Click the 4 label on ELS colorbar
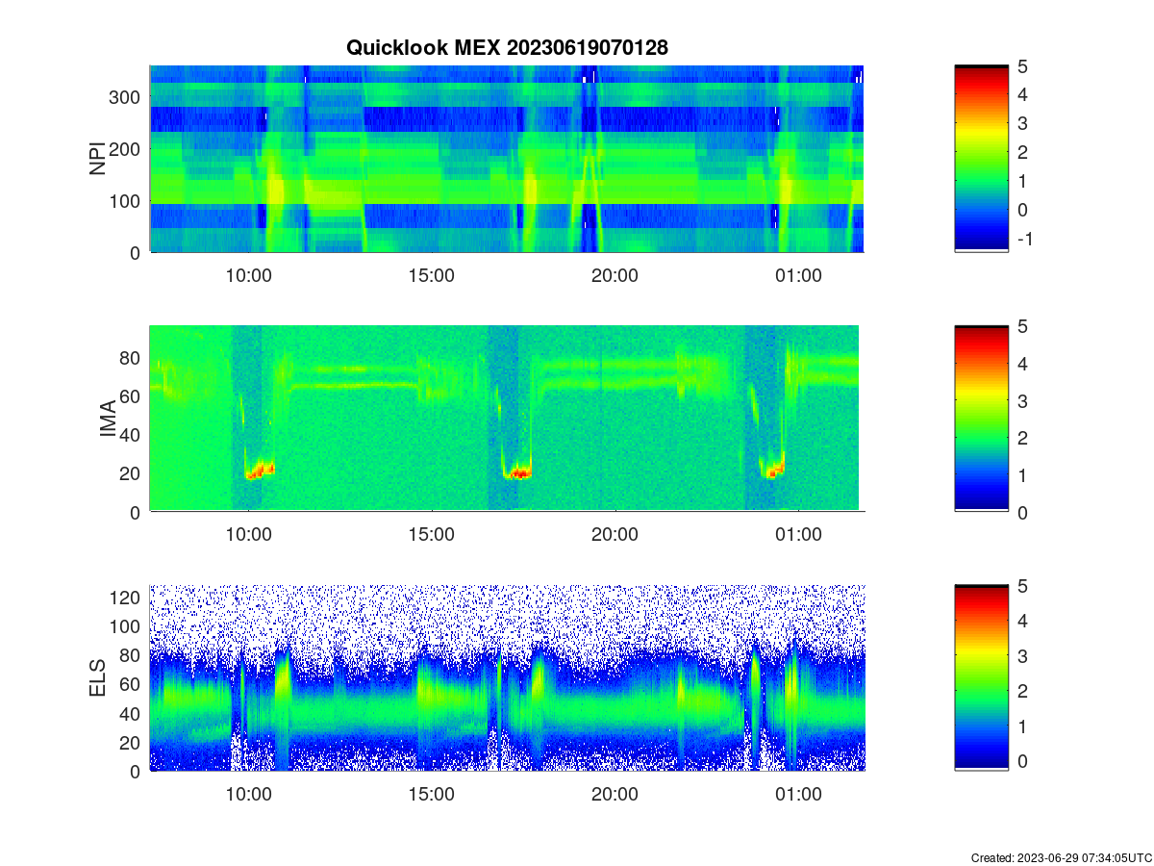Screen dimensions: 1154x866 click(1021, 621)
